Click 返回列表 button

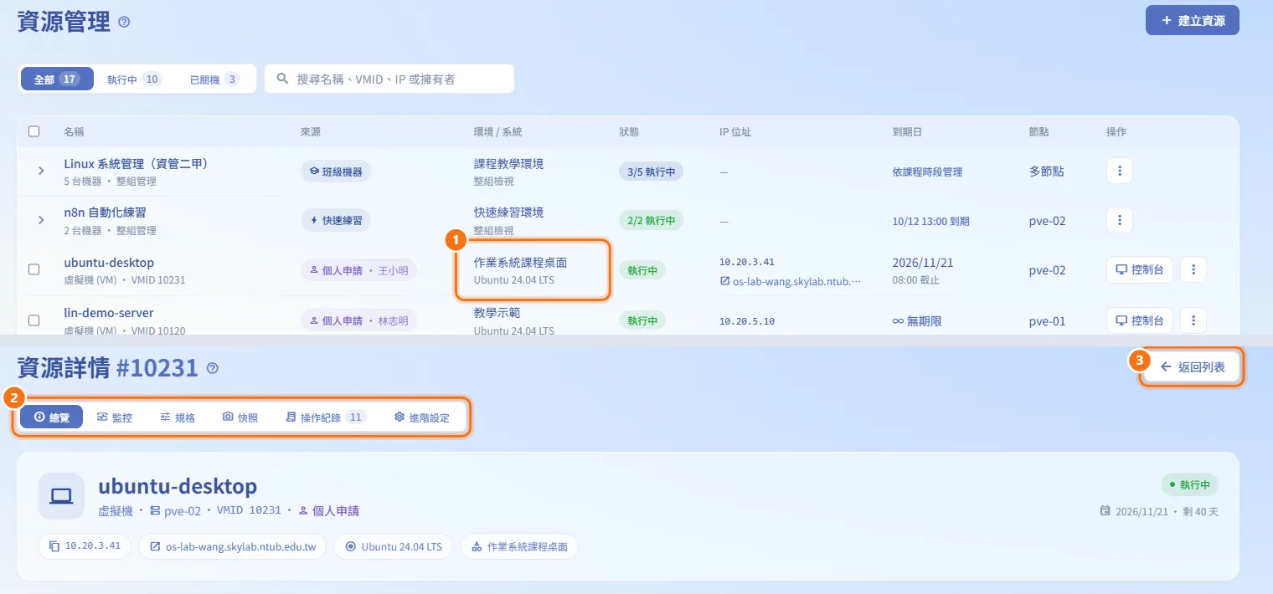pos(1193,367)
